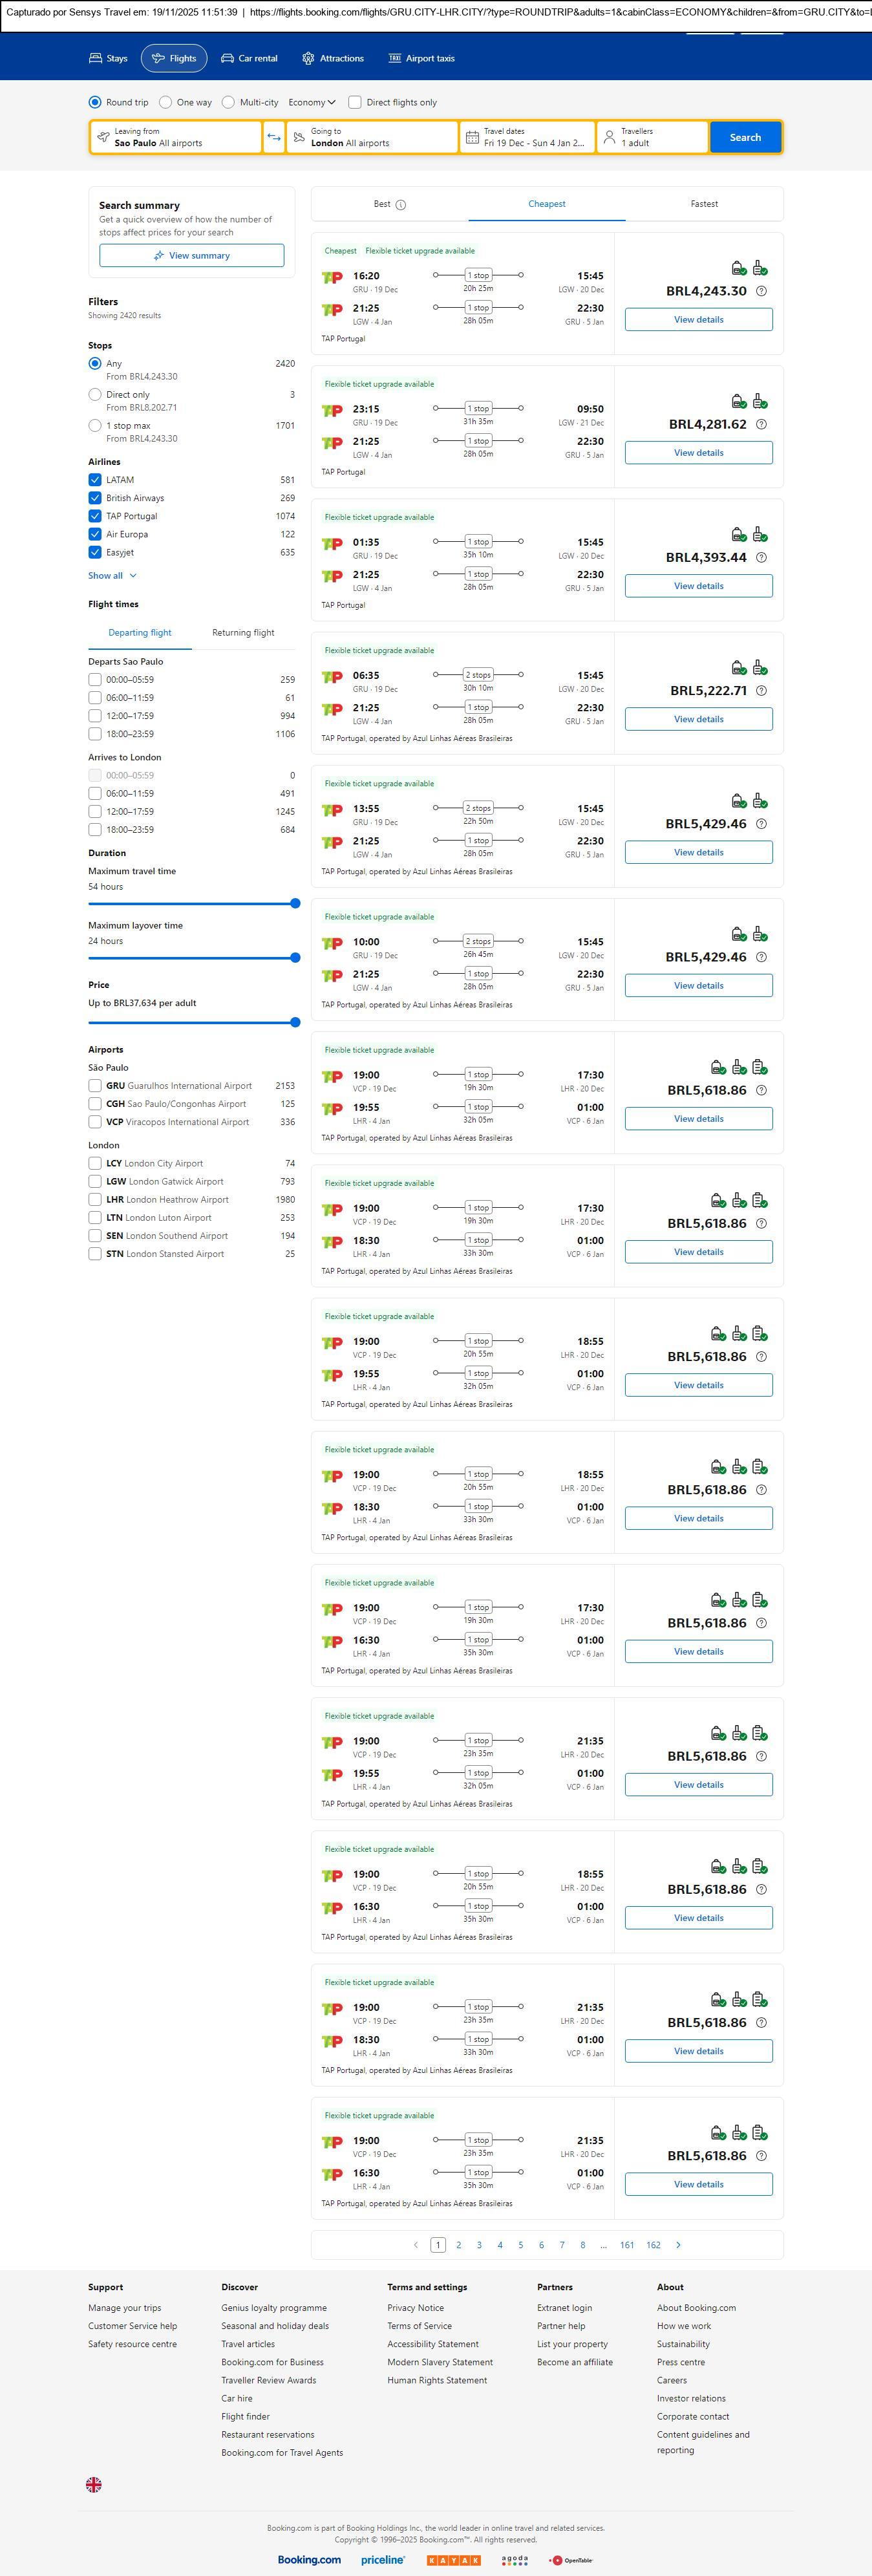Click the help icon beside BRL4,243.30 price
This screenshot has height=2576, width=872.
pos(761,291)
